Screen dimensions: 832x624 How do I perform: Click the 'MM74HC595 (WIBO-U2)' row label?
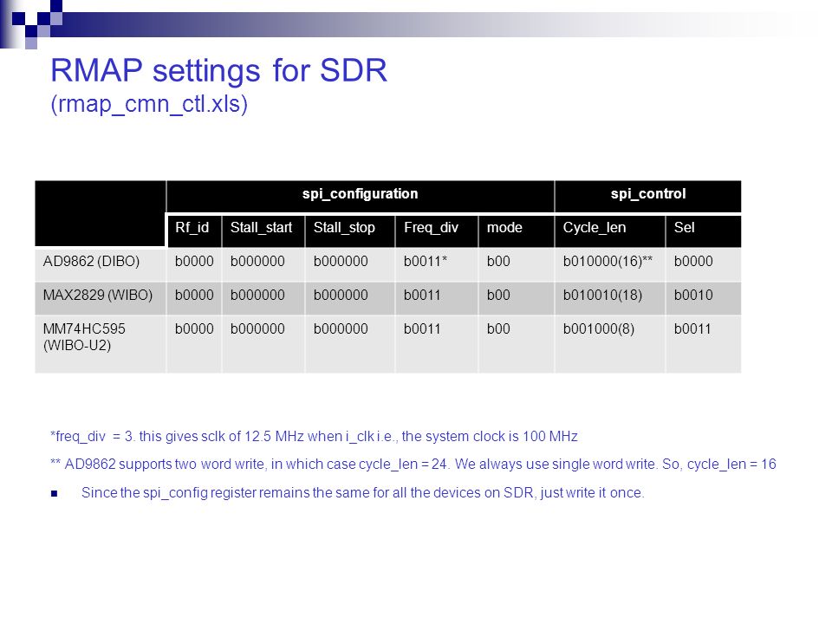pos(84,337)
